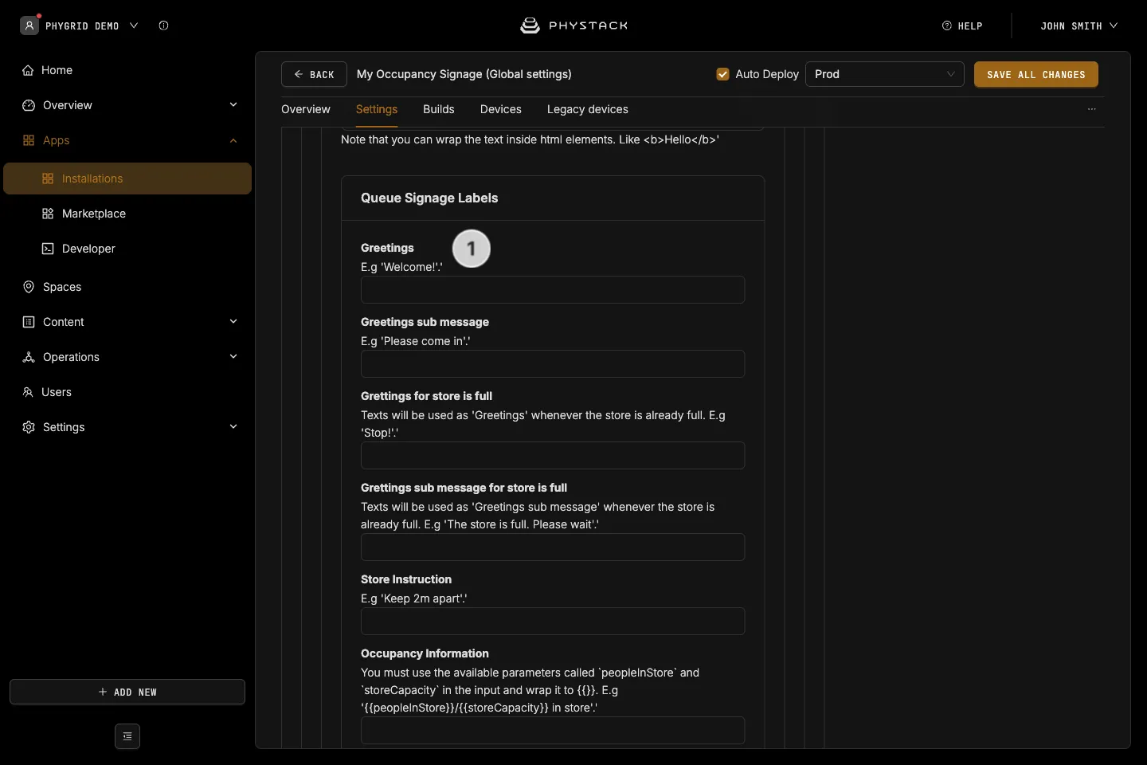Collapse sidebar with the bottom menu icon
The image size is (1147, 765).
[x=127, y=736]
